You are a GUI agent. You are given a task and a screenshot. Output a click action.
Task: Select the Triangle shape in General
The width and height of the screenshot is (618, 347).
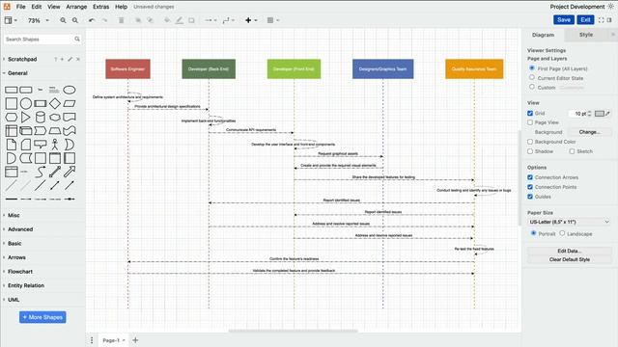click(26, 118)
